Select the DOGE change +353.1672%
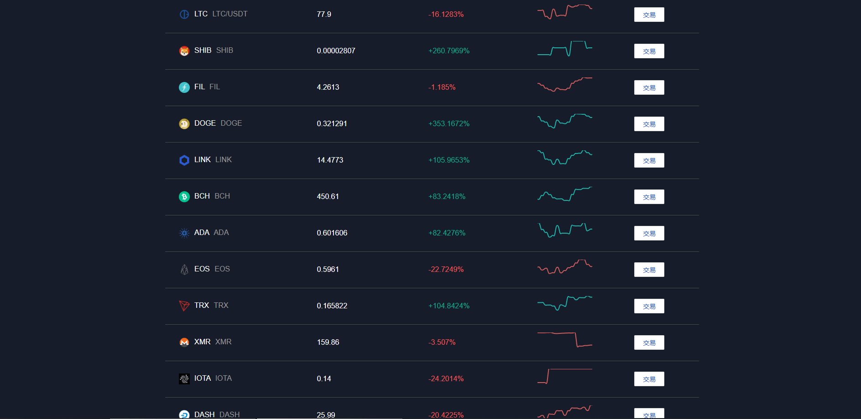 pyautogui.click(x=449, y=124)
